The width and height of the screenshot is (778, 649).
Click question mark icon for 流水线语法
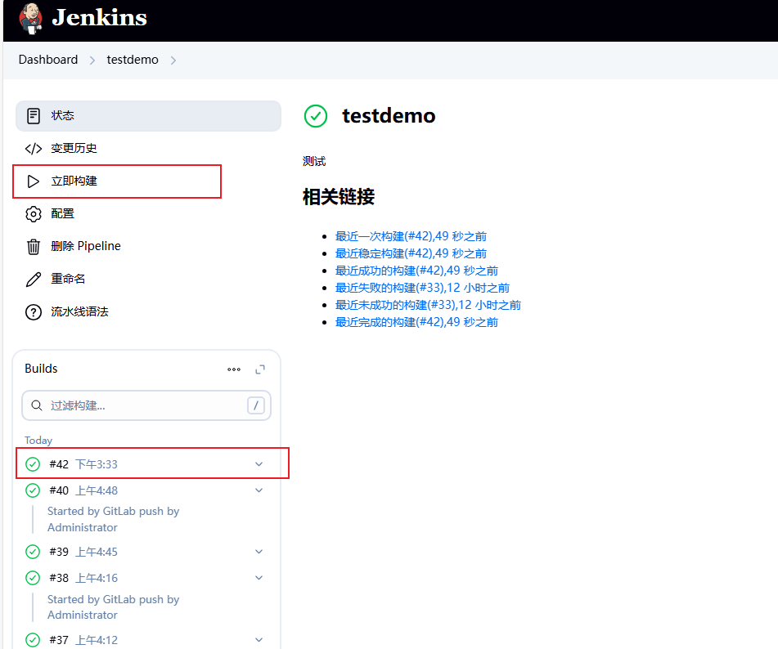(34, 312)
